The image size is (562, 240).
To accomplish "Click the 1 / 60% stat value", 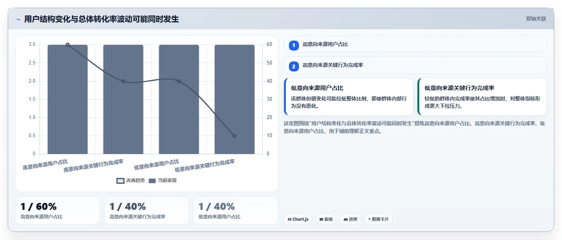I will point(39,206).
